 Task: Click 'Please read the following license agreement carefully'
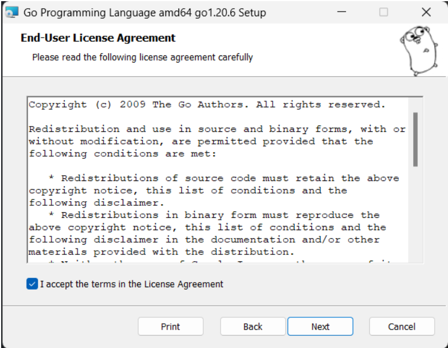[142, 57]
